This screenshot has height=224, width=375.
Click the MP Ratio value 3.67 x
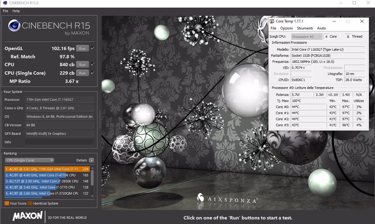click(x=72, y=81)
